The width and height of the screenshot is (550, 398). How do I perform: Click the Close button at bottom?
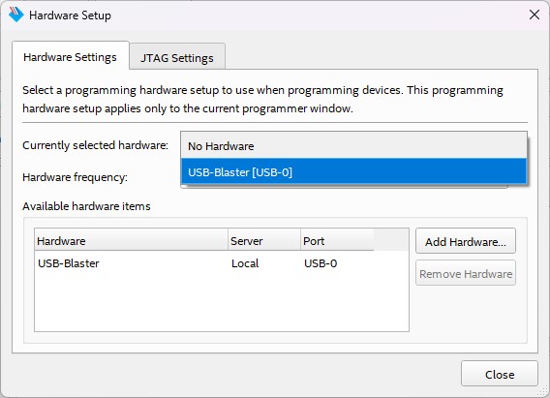click(x=499, y=374)
